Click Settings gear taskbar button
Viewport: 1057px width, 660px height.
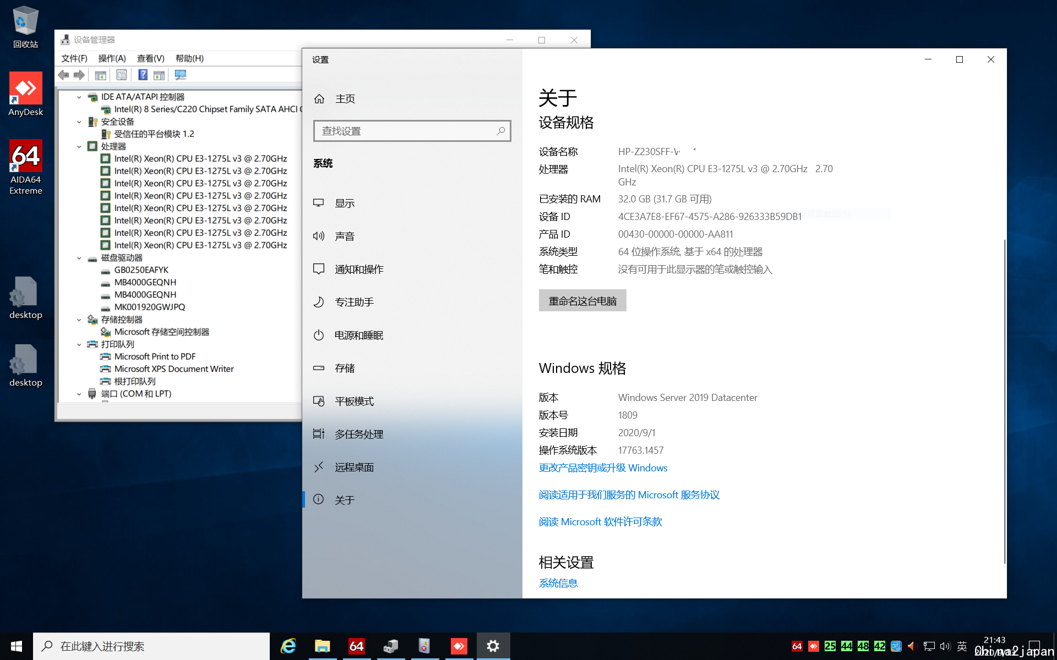click(493, 646)
